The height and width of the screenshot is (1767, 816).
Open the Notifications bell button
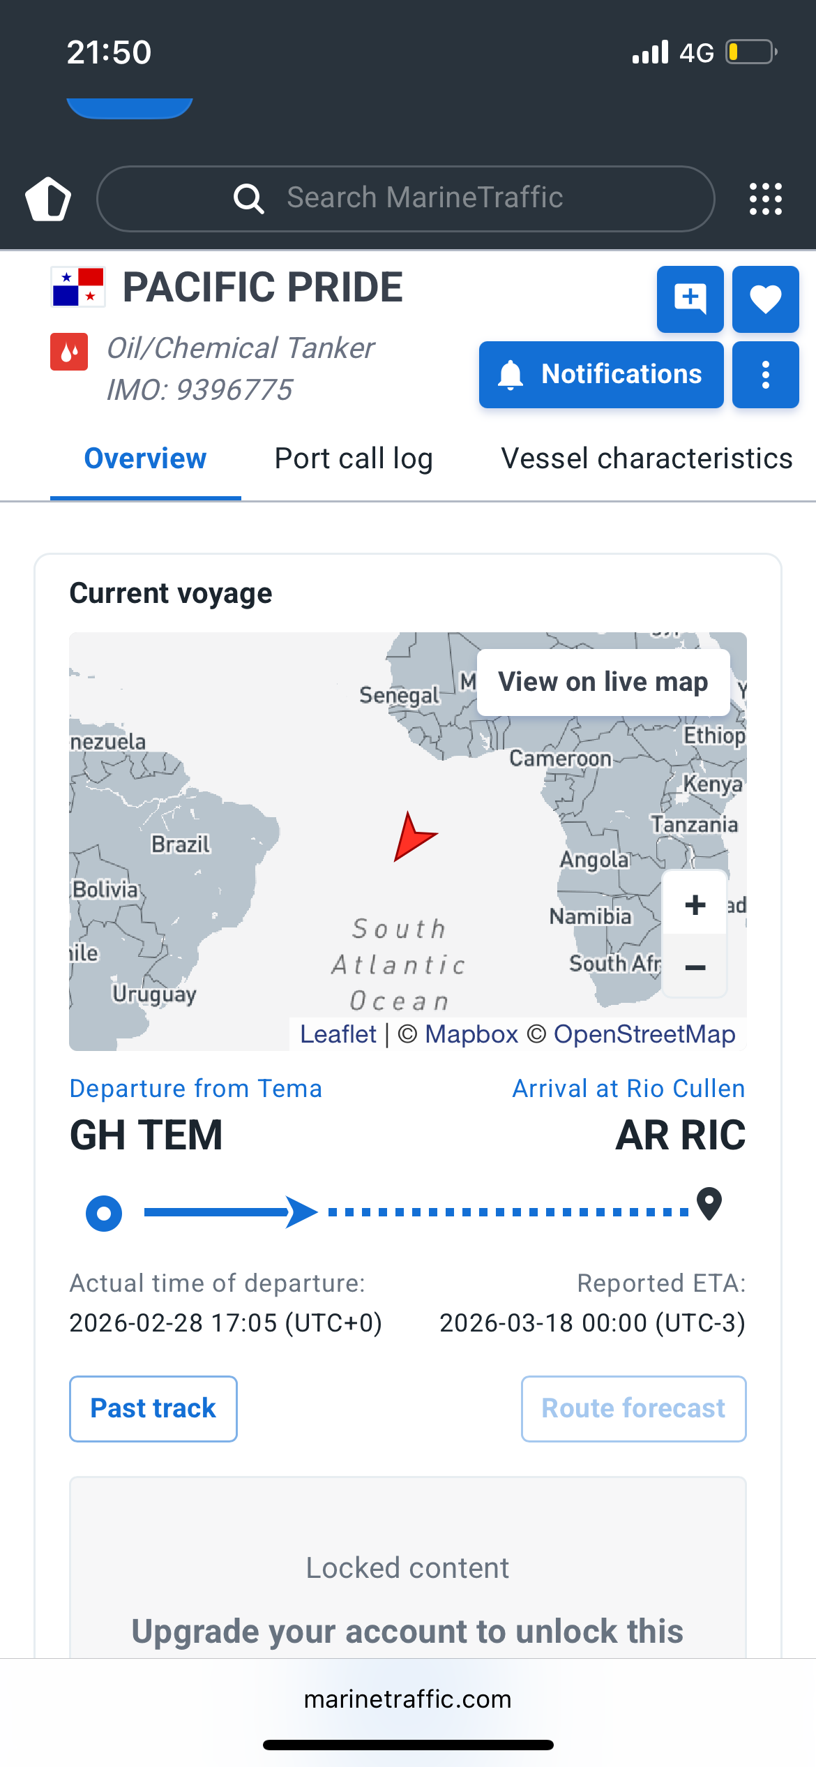(601, 375)
